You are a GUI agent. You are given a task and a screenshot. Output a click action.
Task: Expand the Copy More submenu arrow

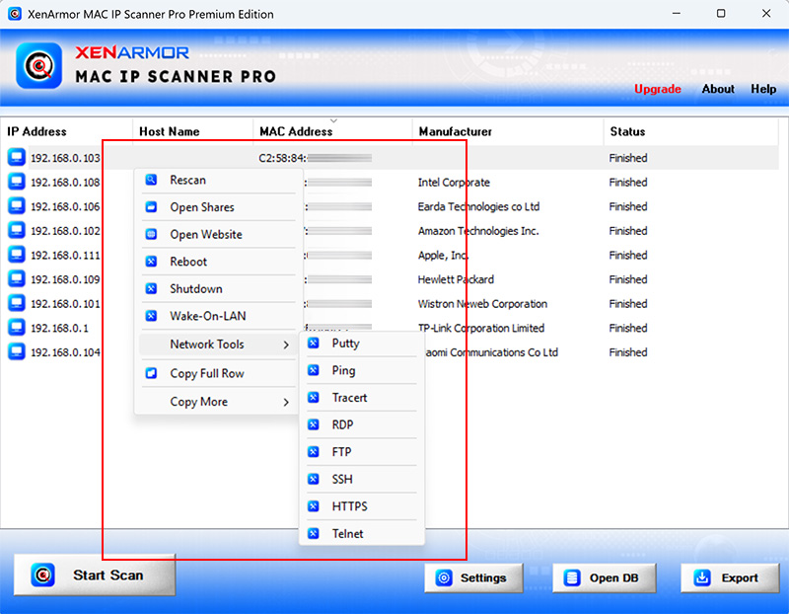tap(286, 402)
